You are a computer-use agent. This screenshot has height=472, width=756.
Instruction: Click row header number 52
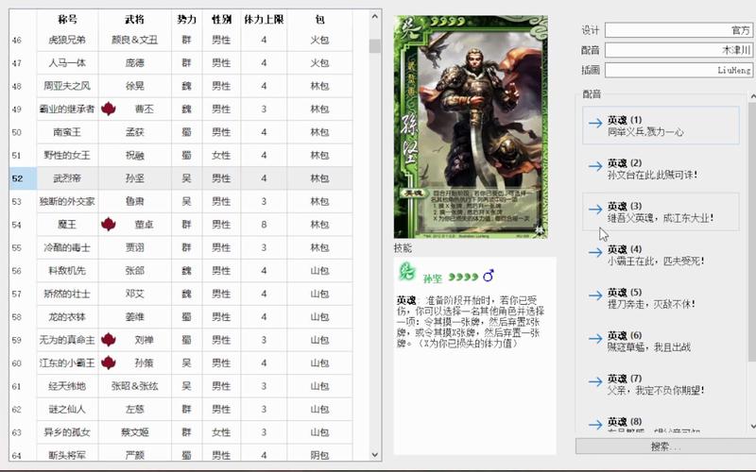point(23,178)
